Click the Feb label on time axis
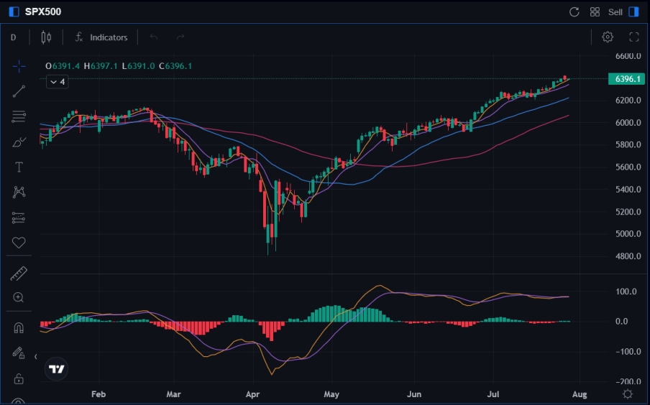Image resolution: width=650 pixels, height=405 pixels. pos(99,394)
